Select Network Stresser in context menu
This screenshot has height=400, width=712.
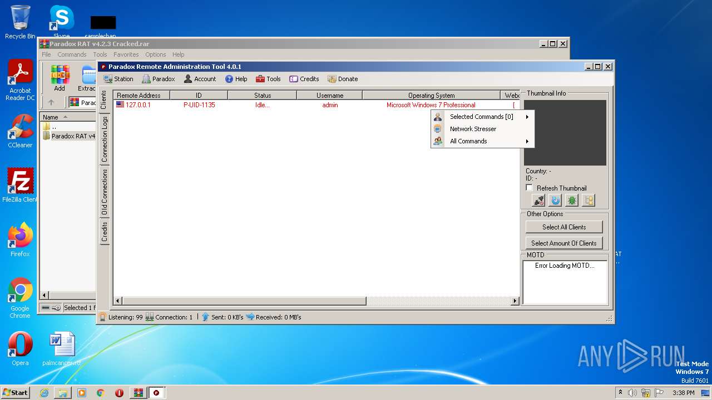tap(482, 129)
